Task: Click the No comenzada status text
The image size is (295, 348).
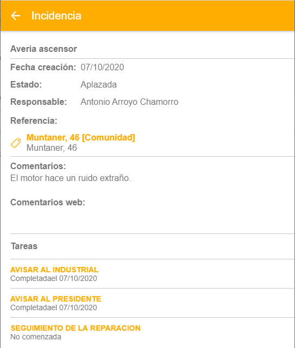Action: coord(36,337)
